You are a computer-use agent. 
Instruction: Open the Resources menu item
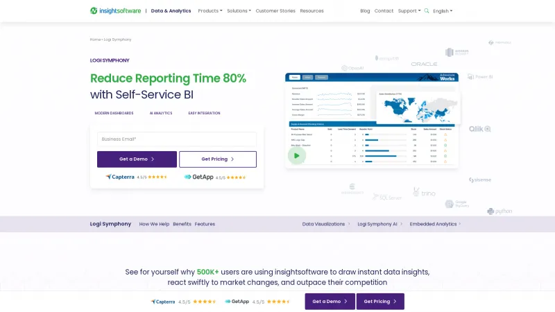pyautogui.click(x=311, y=11)
